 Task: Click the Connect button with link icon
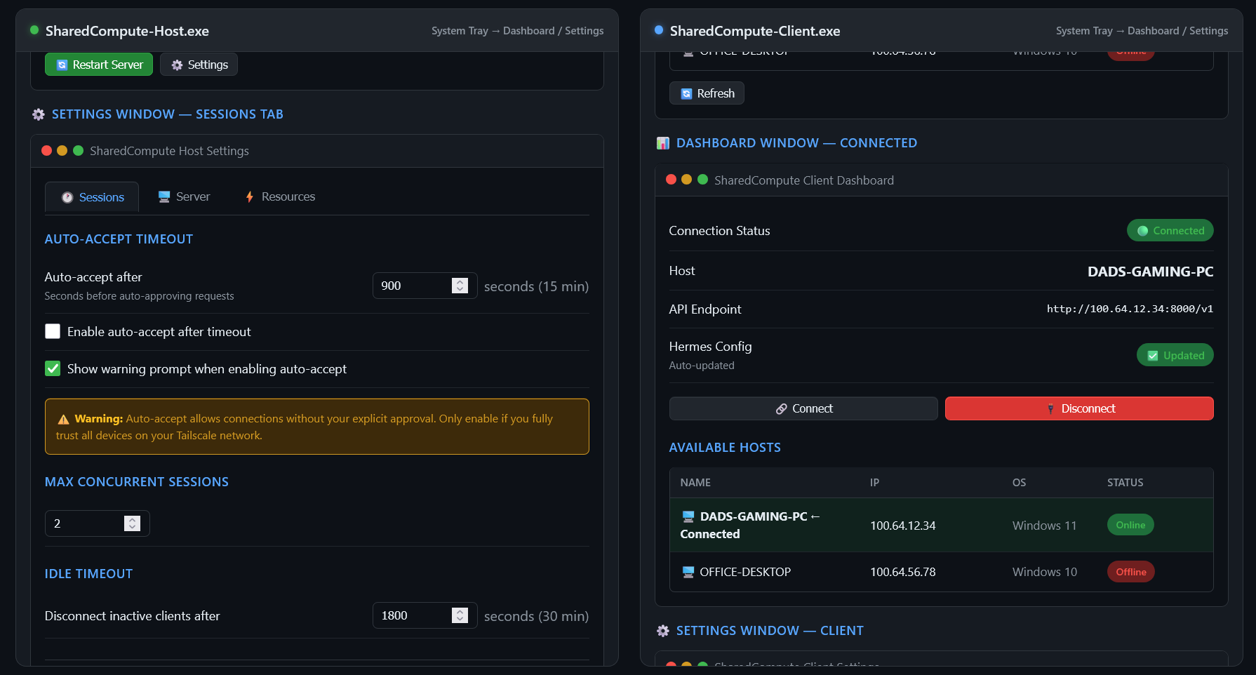pos(803,408)
